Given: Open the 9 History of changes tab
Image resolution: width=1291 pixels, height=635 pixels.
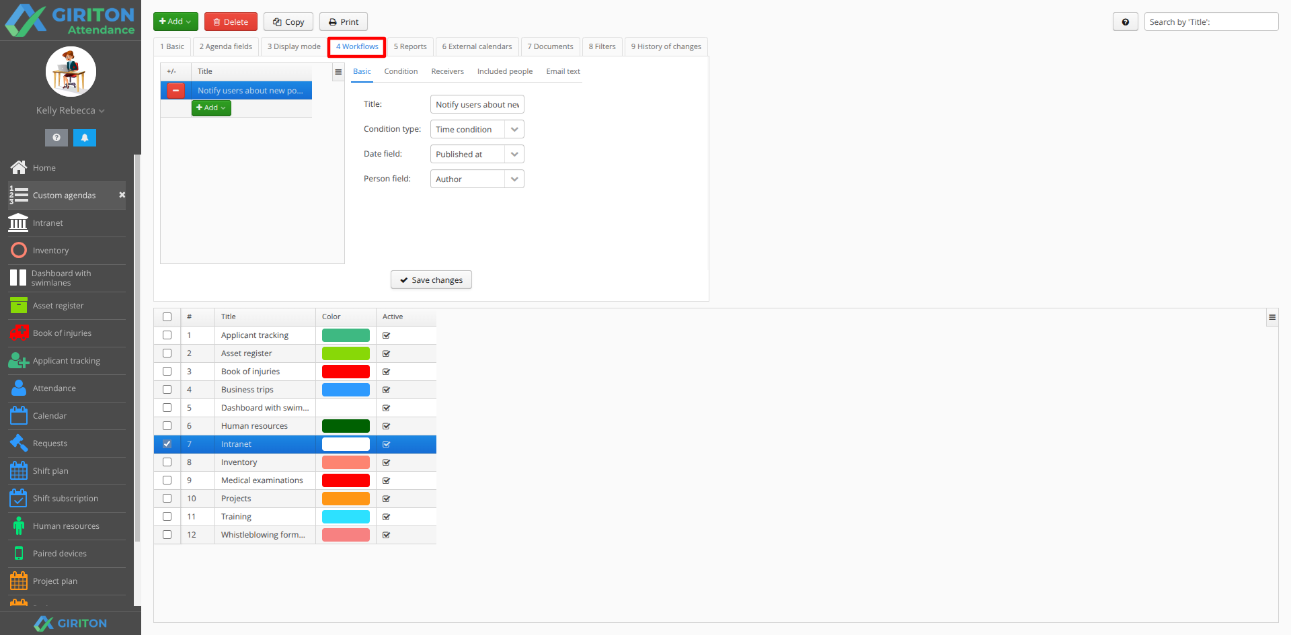Looking at the screenshot, I should (666, 46).
